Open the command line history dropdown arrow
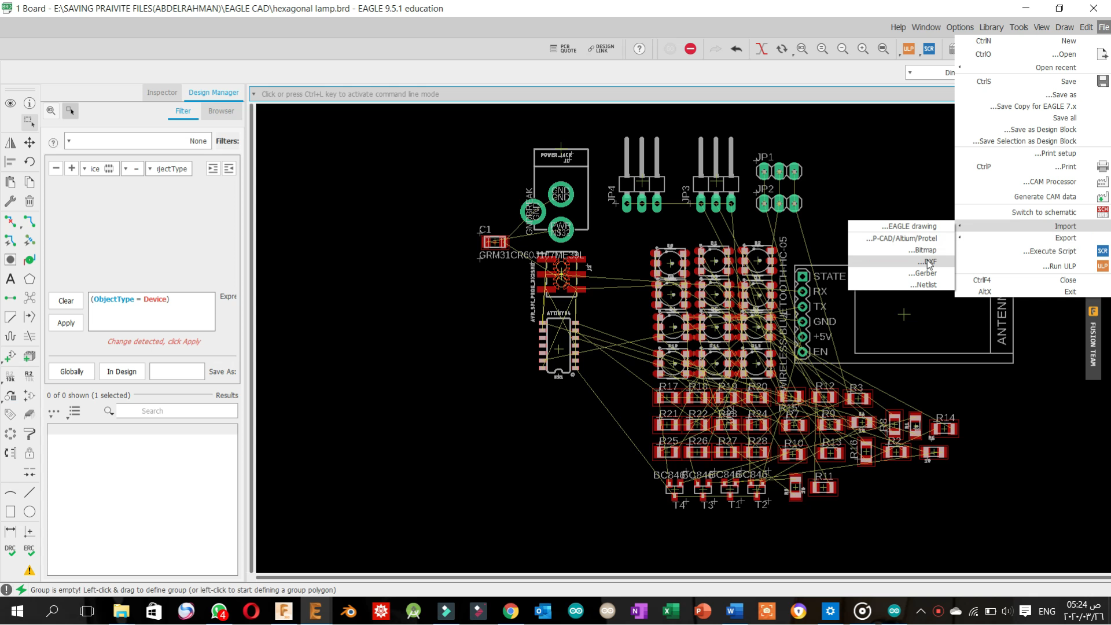The width and height of the screenshot is (1111, 625). 253,94
